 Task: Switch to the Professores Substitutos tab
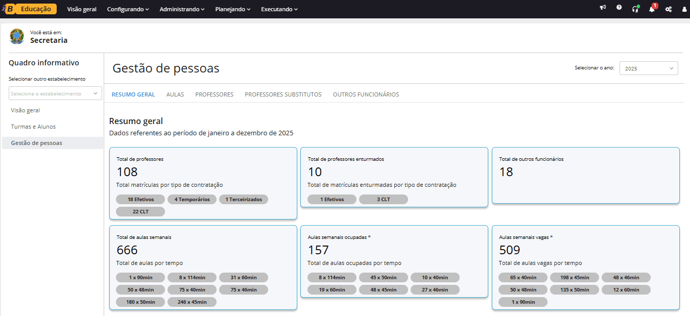pyautogui.click(x=283, y=94)
